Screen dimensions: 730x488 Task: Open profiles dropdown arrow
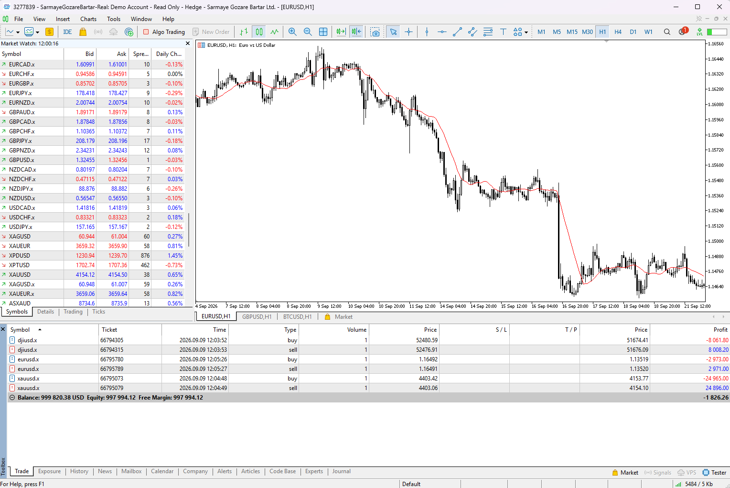(37, 33)
